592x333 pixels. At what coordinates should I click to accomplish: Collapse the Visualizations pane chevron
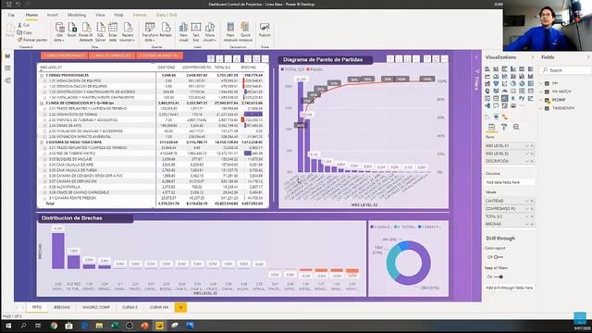(533, 57)
